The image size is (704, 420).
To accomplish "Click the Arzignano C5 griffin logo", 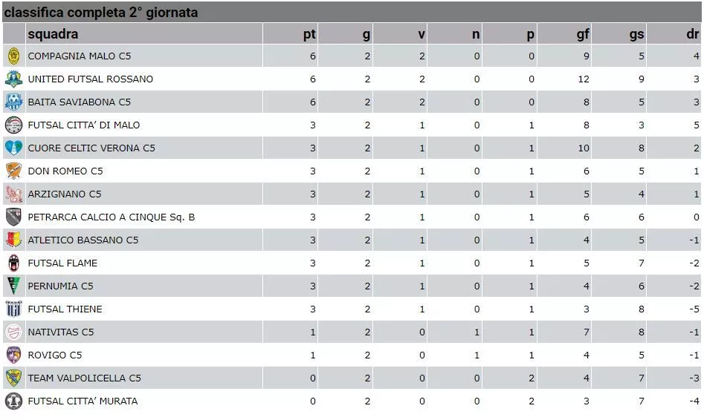I will coord(14,194).
